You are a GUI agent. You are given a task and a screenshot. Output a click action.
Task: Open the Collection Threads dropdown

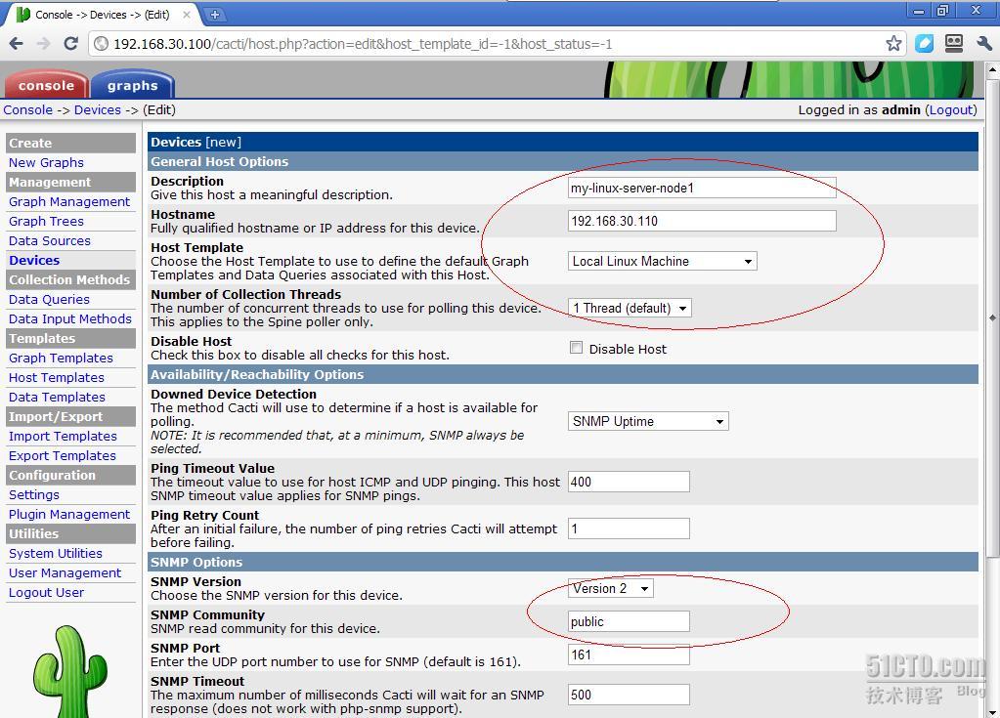630,309
